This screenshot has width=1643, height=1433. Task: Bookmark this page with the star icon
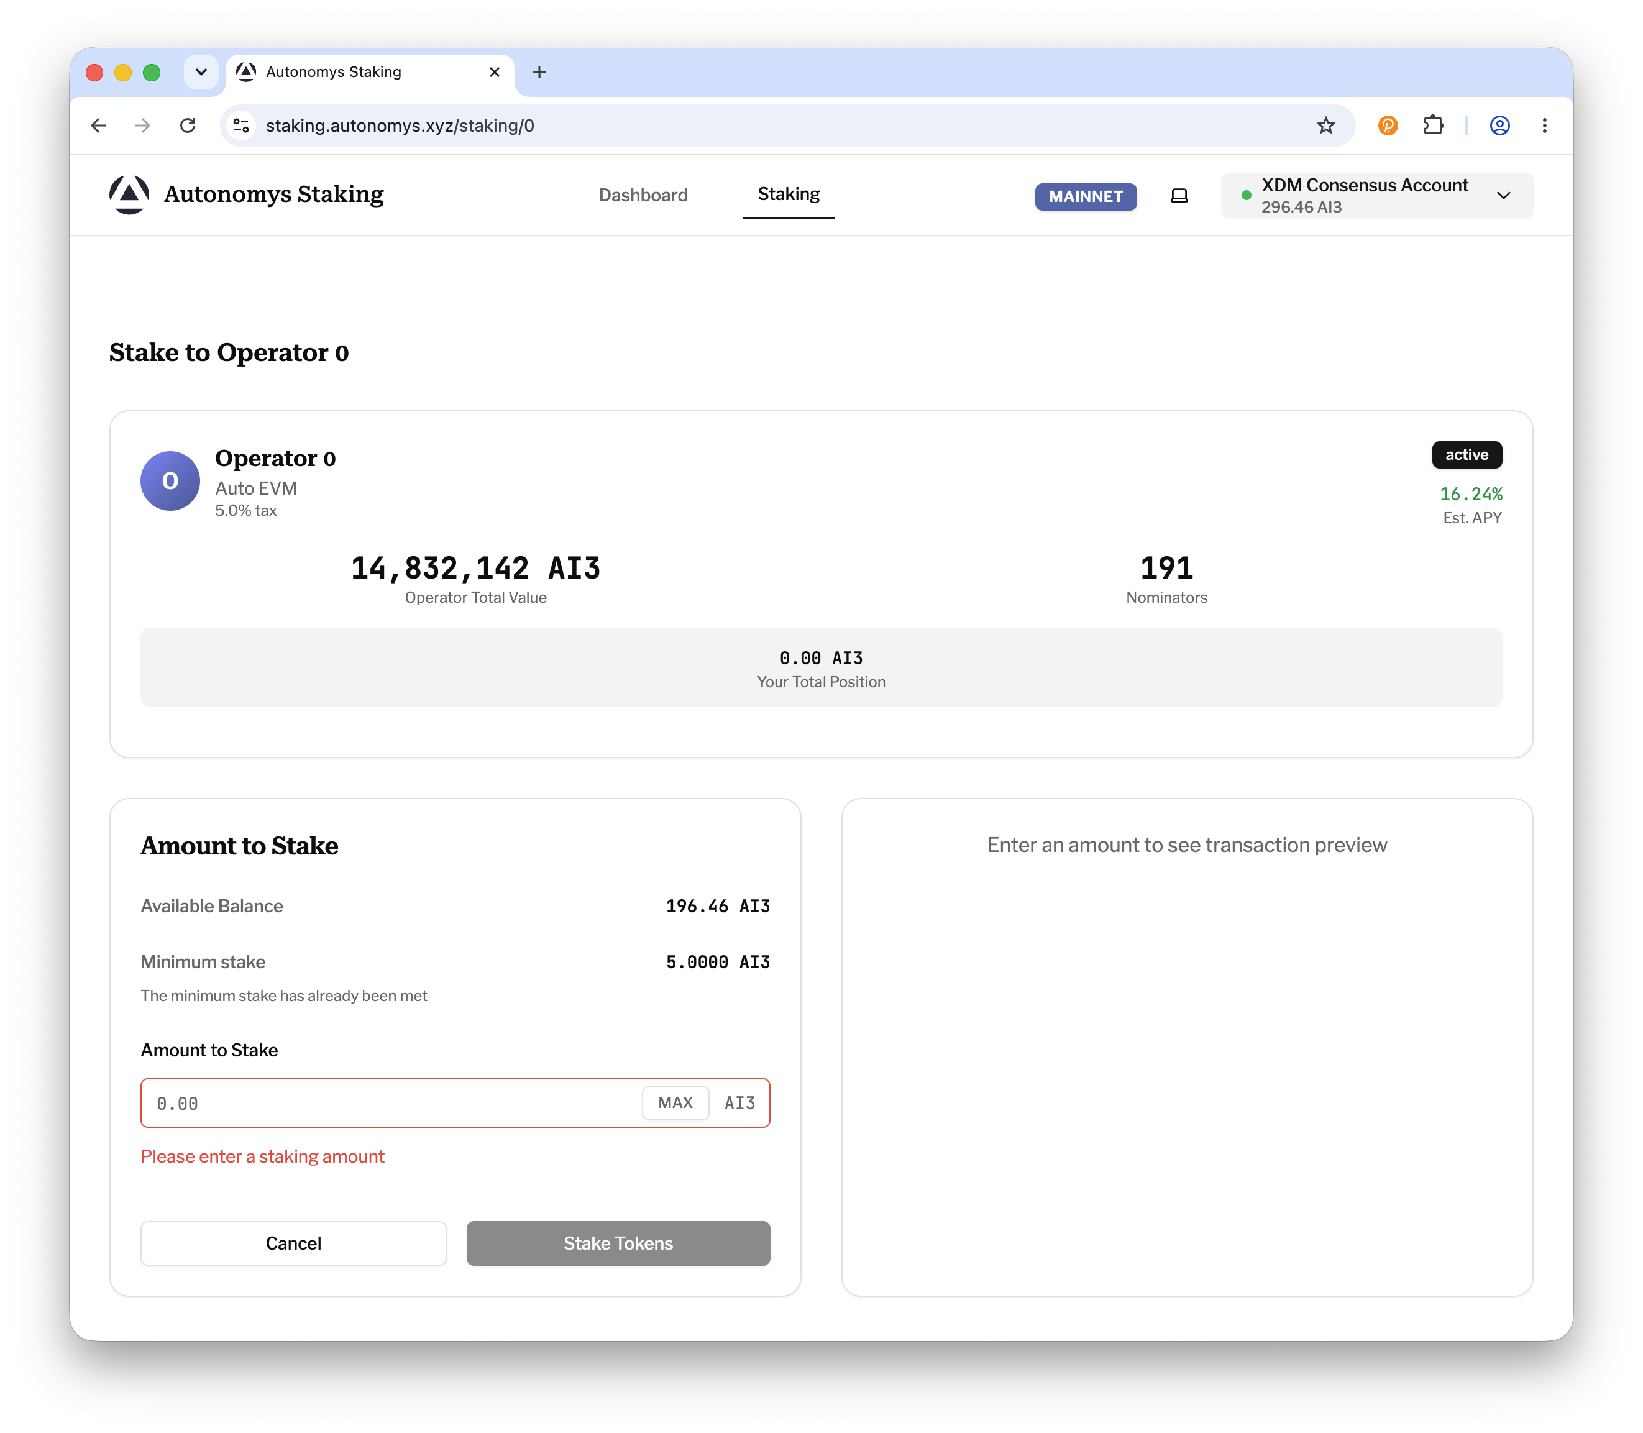point(1325,126)
